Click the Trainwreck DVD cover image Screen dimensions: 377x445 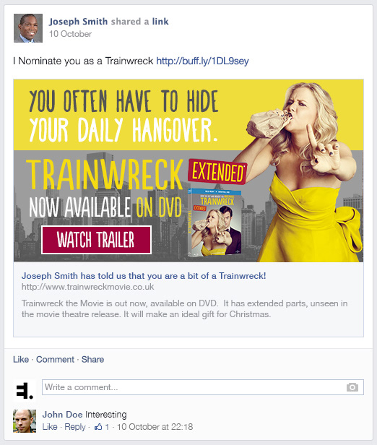214,223
